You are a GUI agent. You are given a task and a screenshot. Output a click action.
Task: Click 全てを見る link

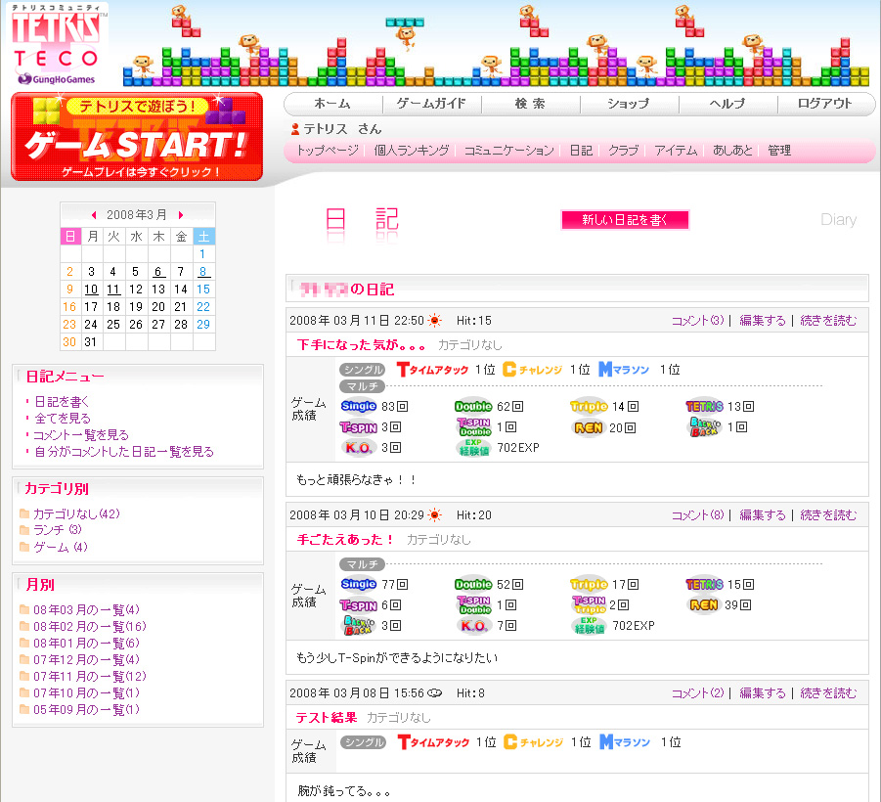(x=63, y=419)
